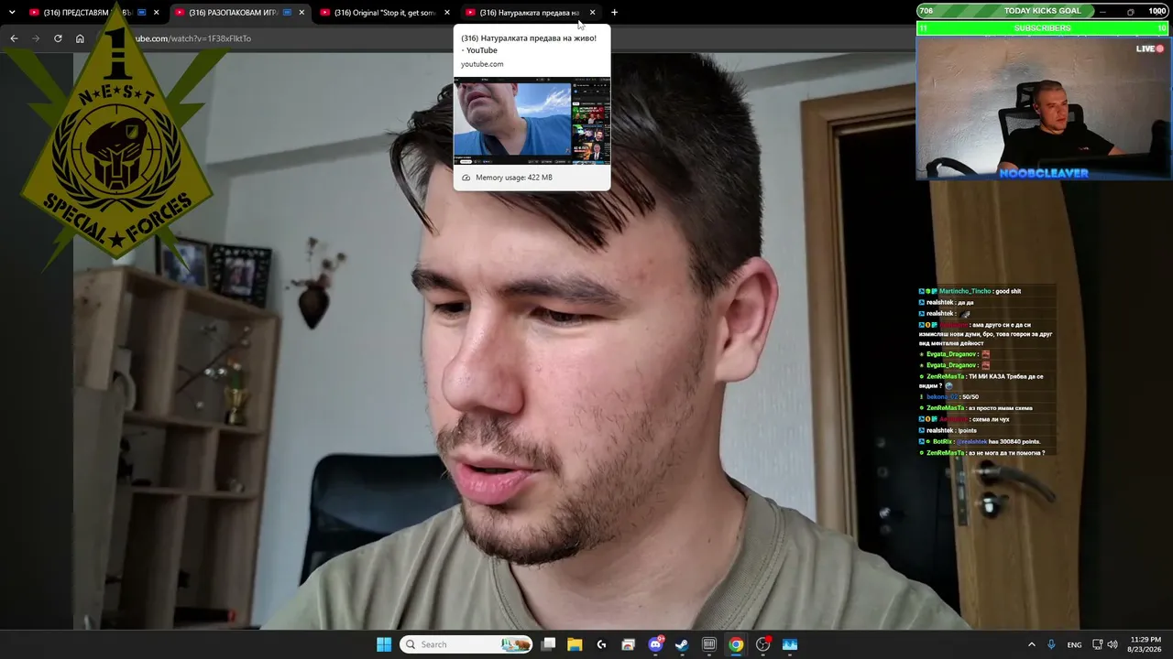This screenshot has width=1173, height=659.
Task: Show hidden system tray icons
Action: (1031, 644)
